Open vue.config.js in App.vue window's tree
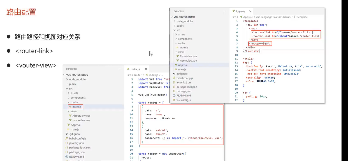 [183, 100]
